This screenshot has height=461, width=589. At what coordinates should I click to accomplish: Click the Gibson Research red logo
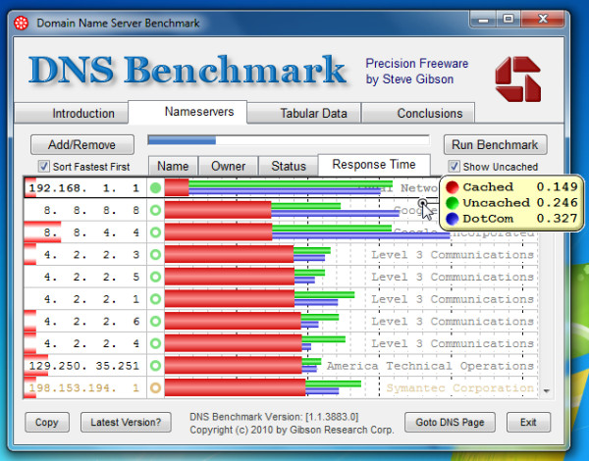coord(518,79)
